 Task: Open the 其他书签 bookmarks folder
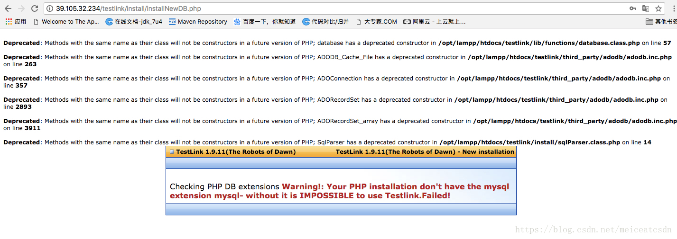point(661,21)
